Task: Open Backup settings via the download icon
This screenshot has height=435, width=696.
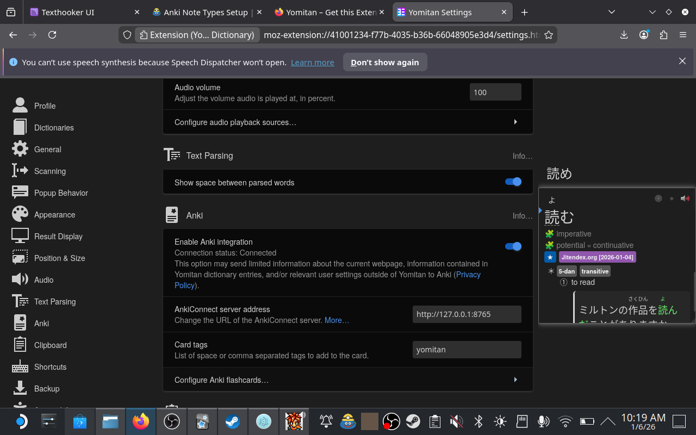Action: pyautogui.click(x=20, y=388)
